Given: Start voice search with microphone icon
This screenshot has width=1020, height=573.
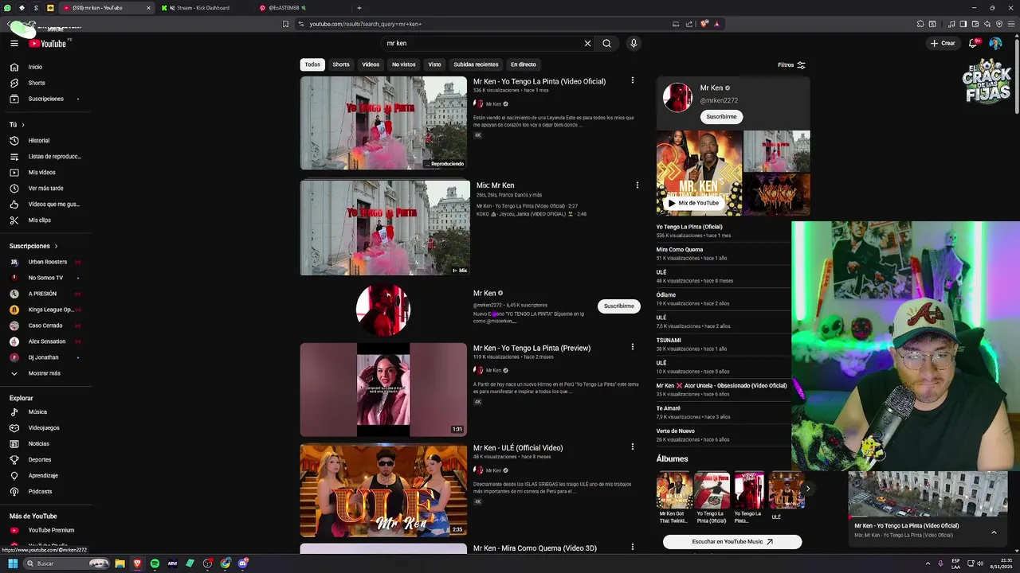Looking at the screenshot, I should point(634,44).
